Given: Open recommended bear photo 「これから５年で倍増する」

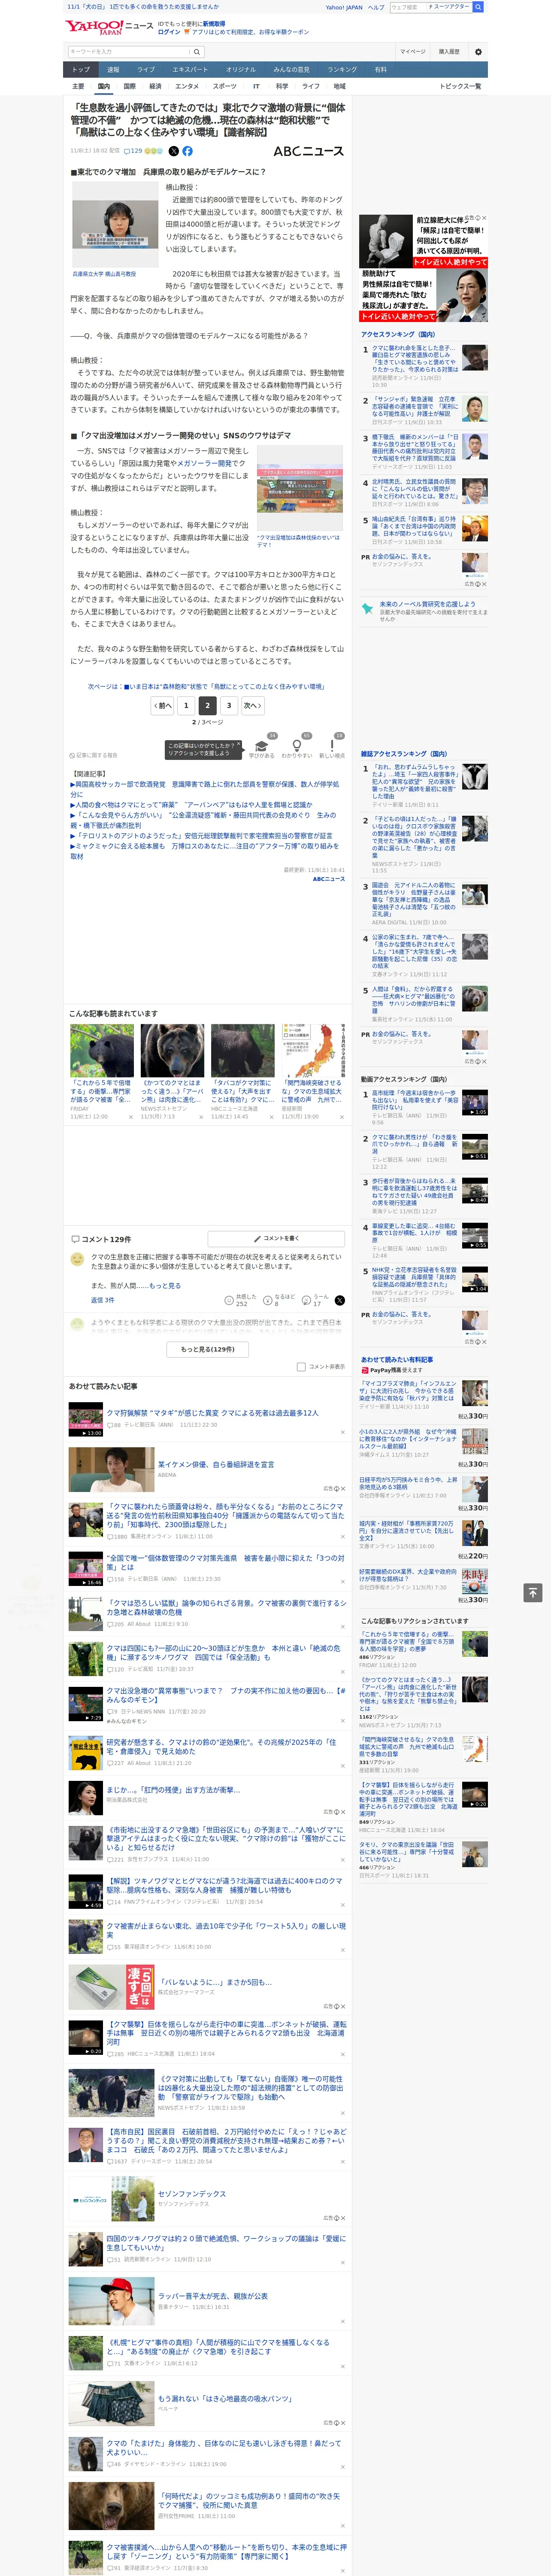Looking at the screenshot, I should (102, 1050).
